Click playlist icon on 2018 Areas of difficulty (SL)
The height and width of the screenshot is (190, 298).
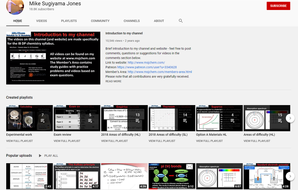click(185, 120)
